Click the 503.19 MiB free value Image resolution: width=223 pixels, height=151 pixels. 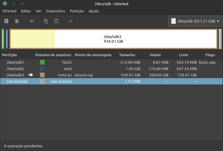coord(186,63)
